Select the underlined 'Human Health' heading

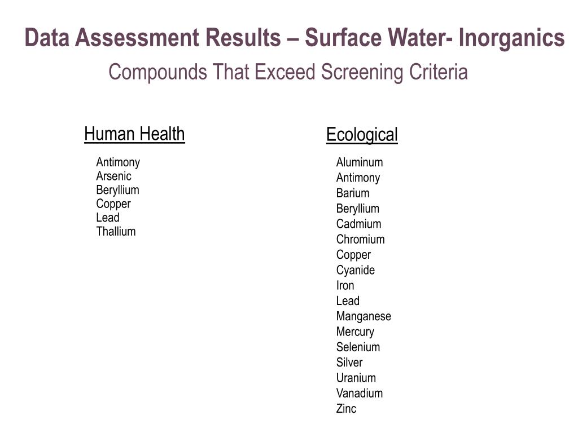[134, 134]
